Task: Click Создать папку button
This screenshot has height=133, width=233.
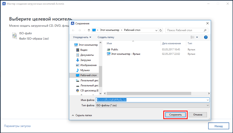Action: [x=106, y=37]
